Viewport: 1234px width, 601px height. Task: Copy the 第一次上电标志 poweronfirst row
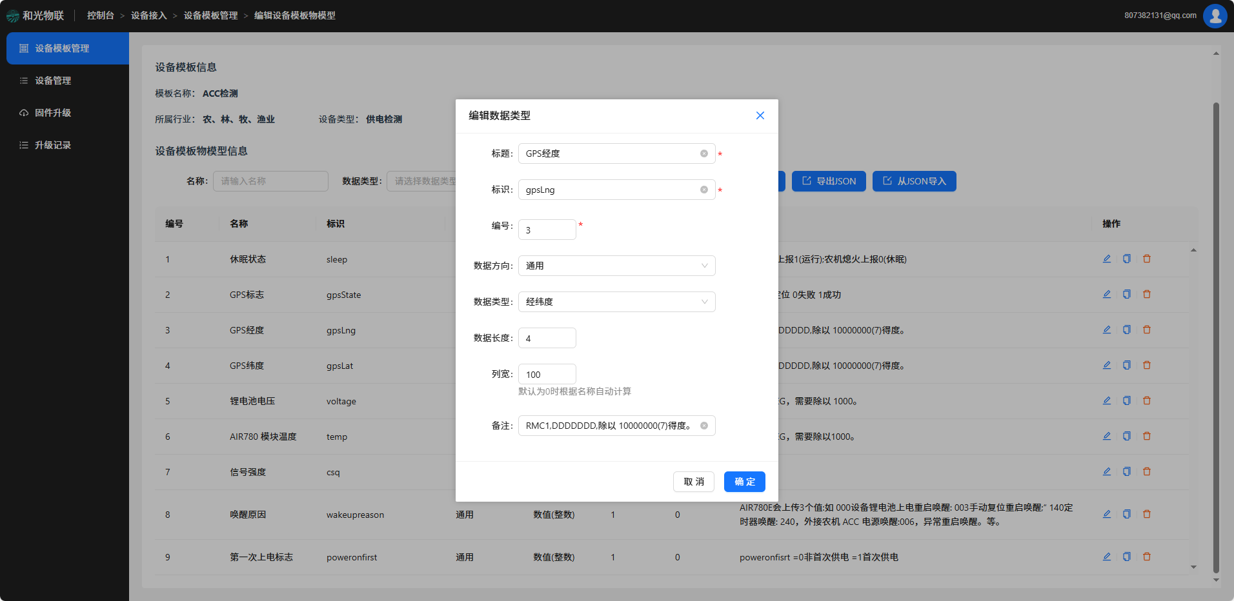pyautogui.click(x=1127, y=557)
